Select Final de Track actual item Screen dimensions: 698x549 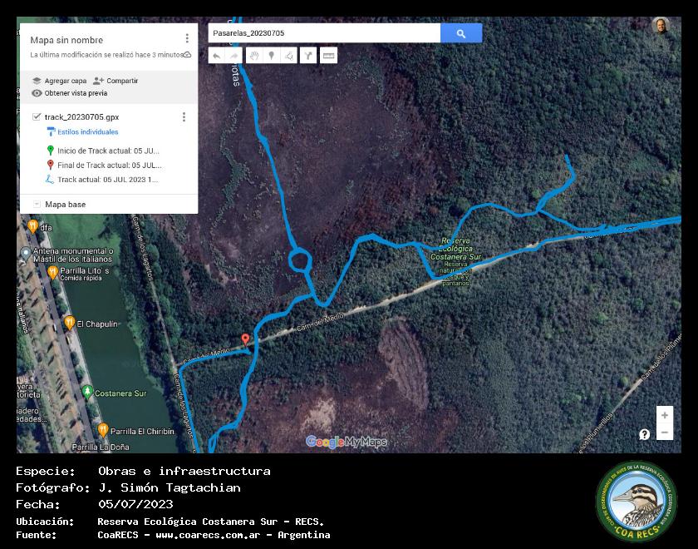pyautogui.click(x=109, y=165)
